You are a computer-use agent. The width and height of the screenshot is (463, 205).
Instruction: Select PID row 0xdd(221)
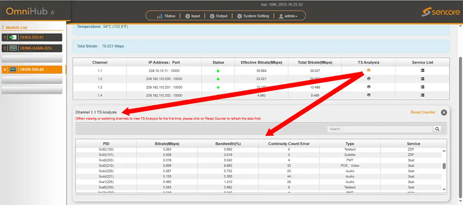point(259,176)
